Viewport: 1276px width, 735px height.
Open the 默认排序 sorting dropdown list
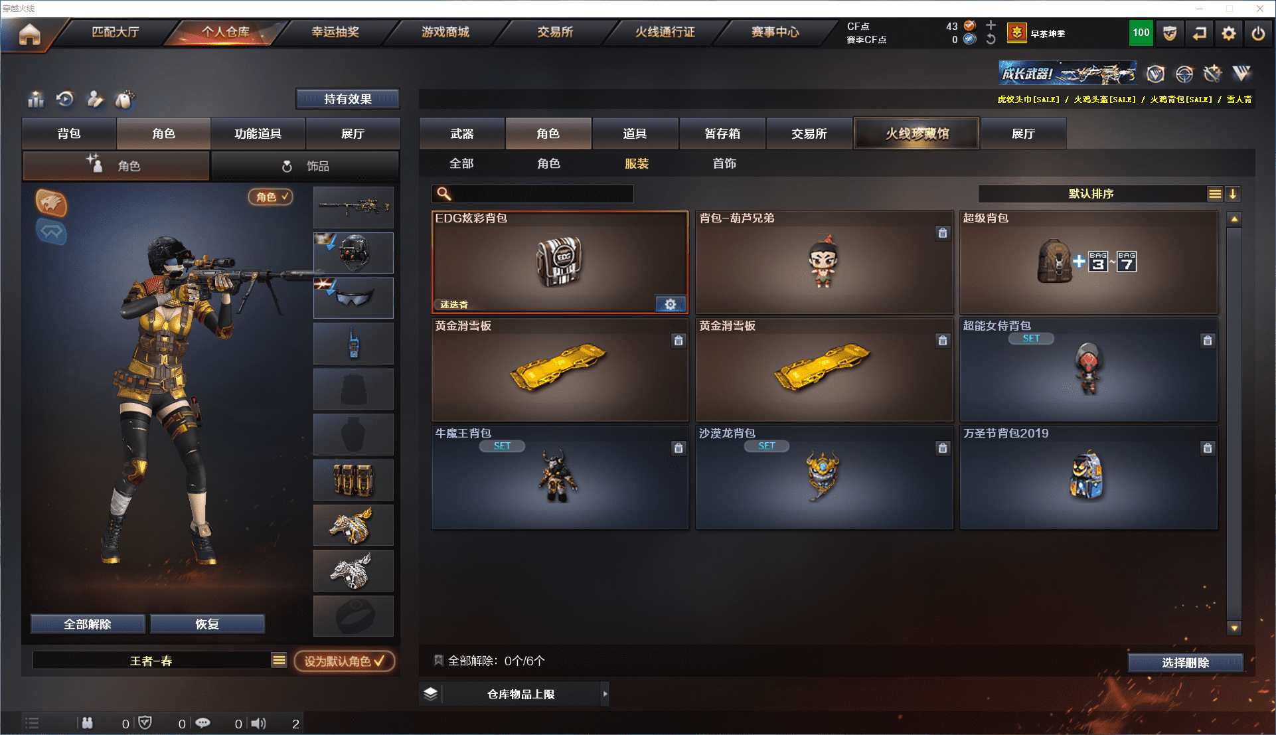pyautogui.click(x=1214, y=194)
